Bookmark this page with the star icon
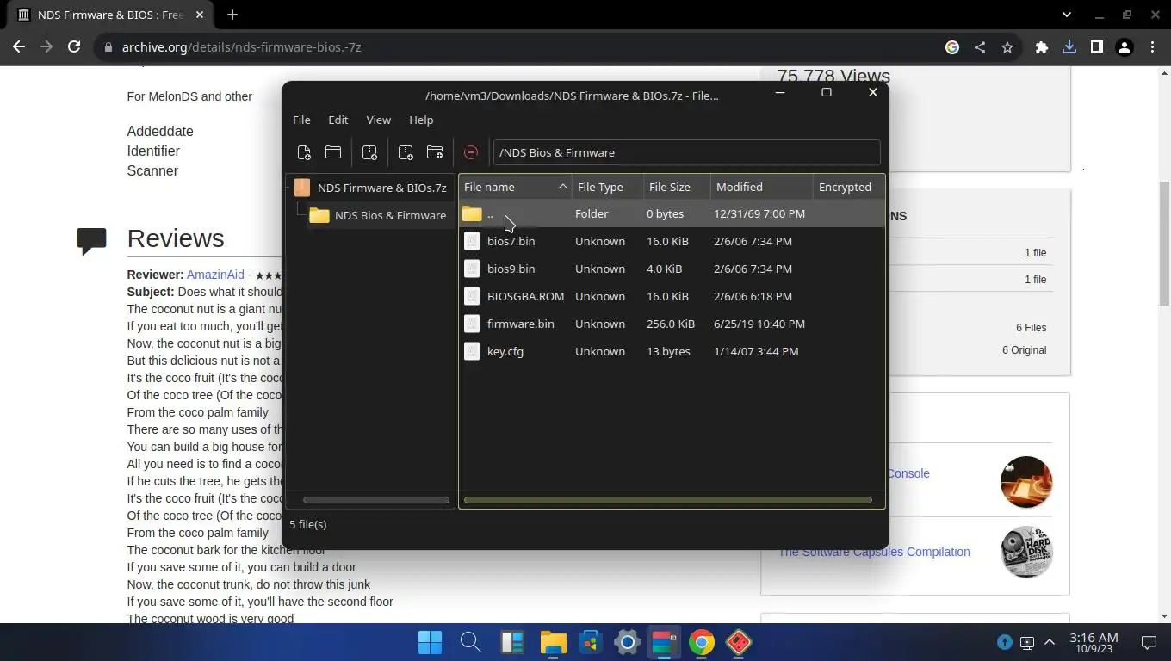Image resolution: width=1171 pixels, height=661 pixels. coord(1007,47)
